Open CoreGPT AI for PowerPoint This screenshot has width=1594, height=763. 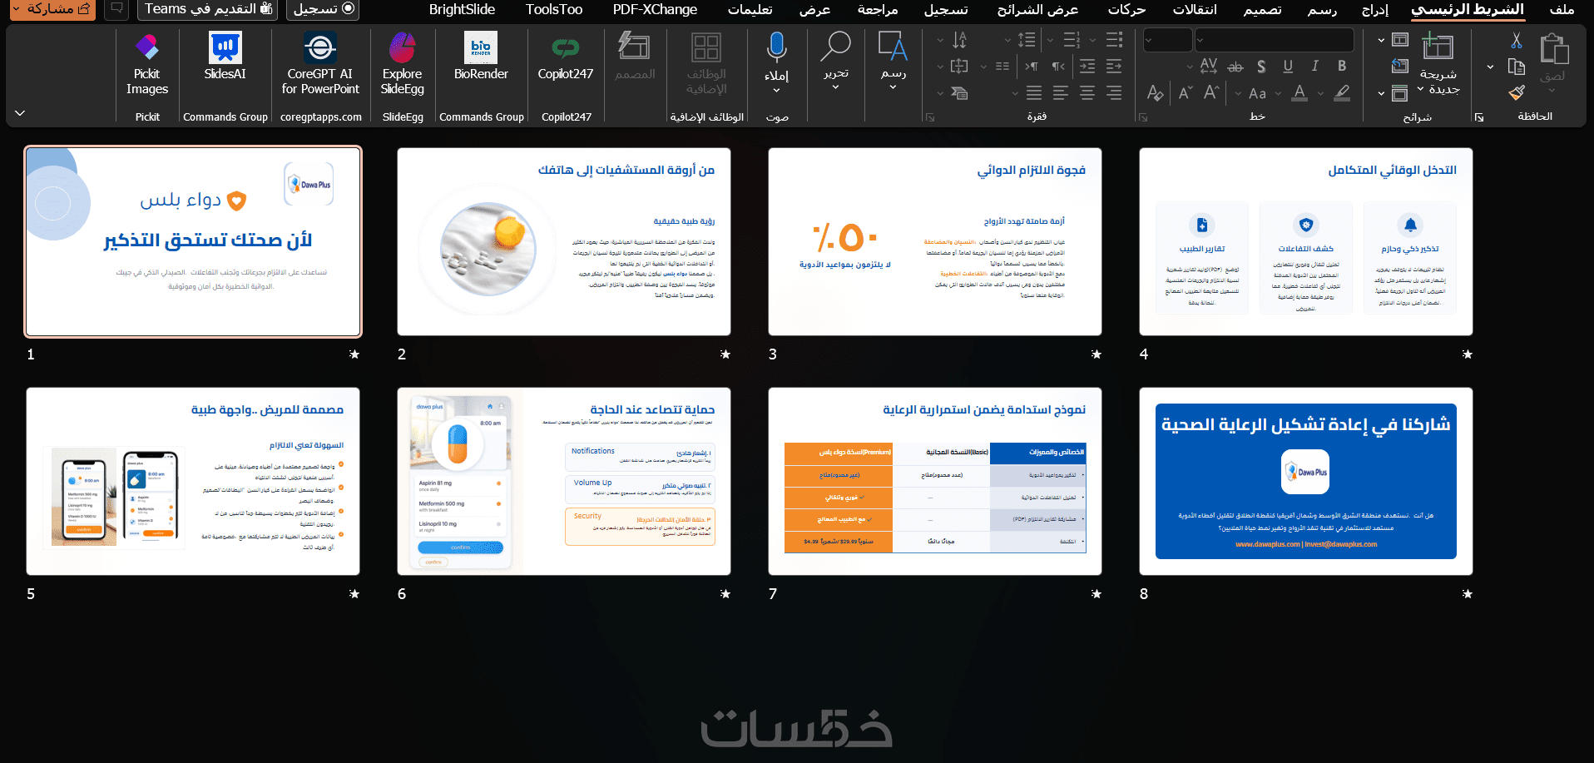click(x=320, y=65)
